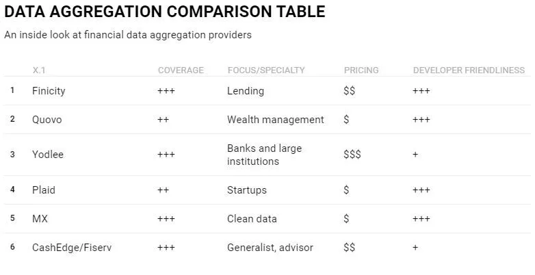Click the X.1 column header

click(x=40, y=70)
